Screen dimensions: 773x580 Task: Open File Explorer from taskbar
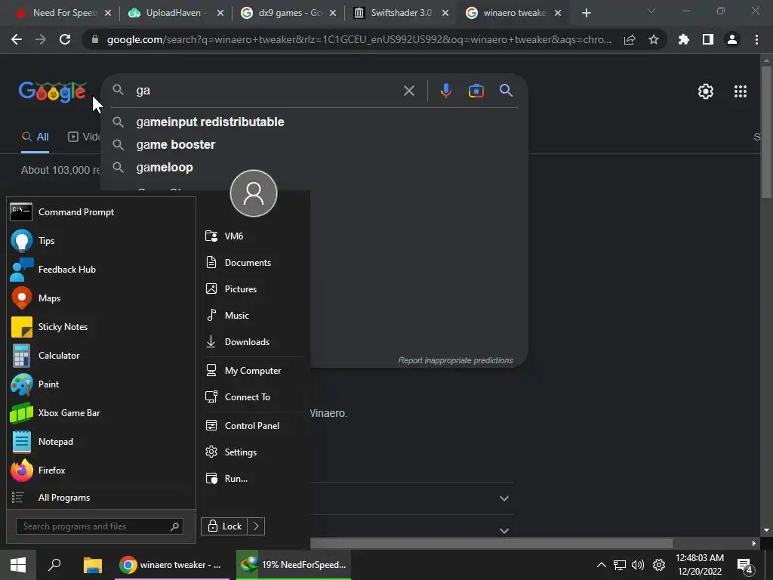pyautogui.click(x=92, y=565)
